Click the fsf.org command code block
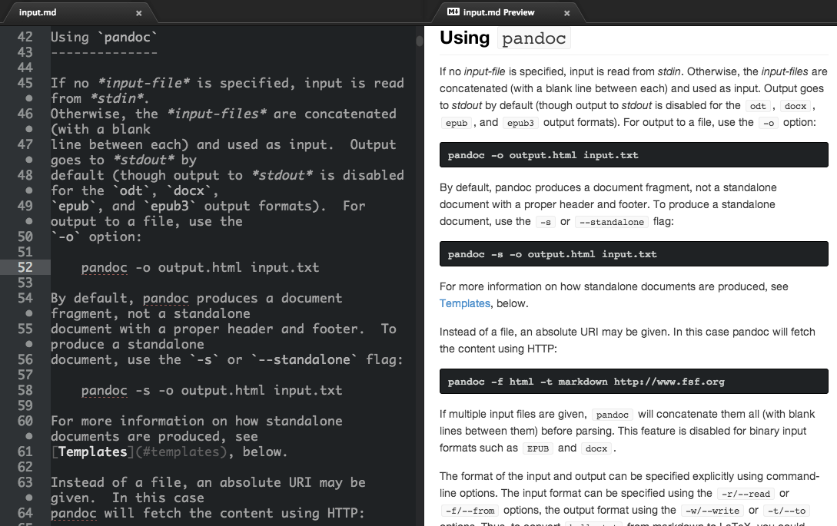837x526 pixels. coord(633,382)
